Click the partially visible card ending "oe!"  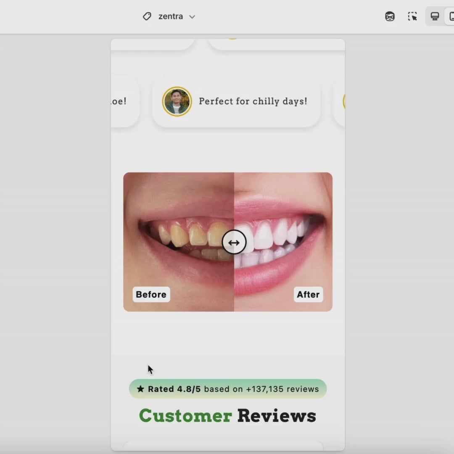coord(124,101)
